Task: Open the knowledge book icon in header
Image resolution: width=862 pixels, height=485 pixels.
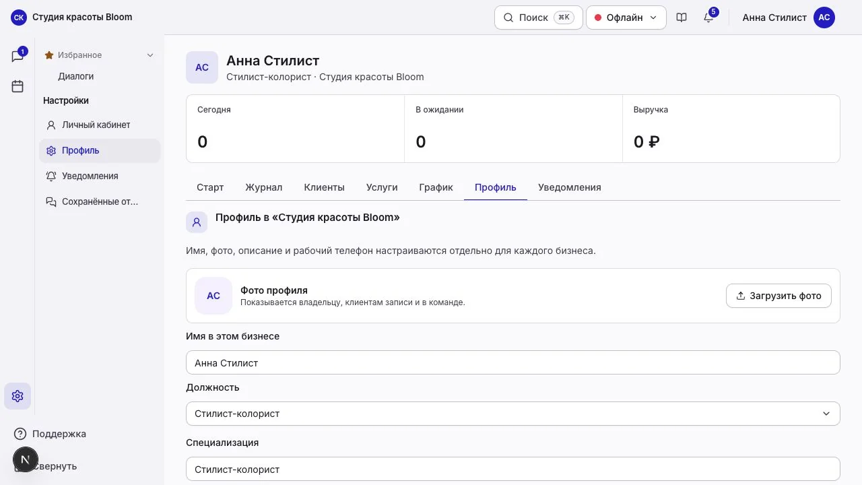Action: point(682,18)
